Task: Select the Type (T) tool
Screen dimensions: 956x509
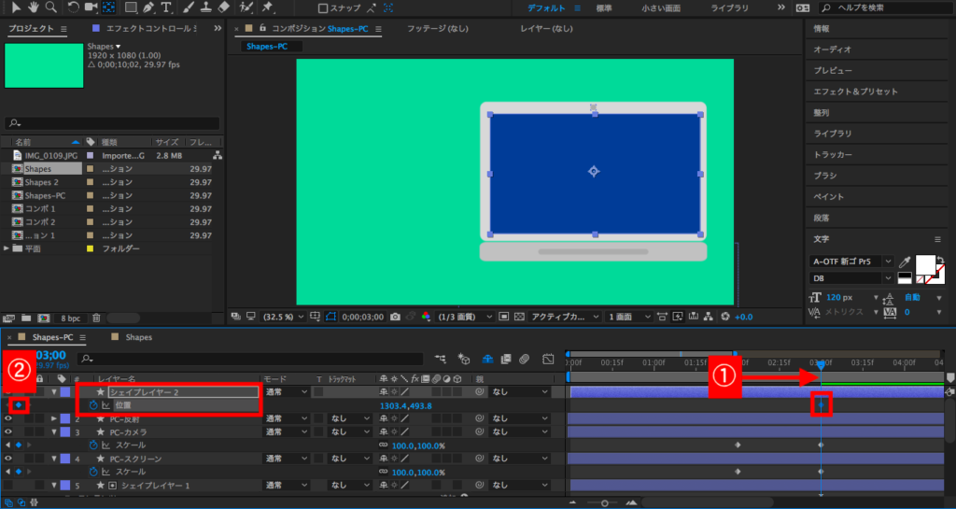Action: coord(165,7)
